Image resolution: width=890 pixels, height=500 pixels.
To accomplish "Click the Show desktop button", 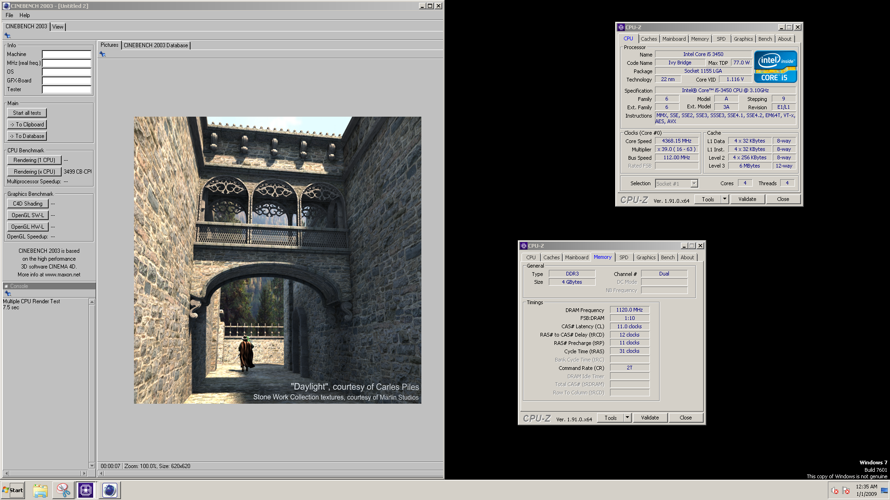I will pyautogui.click(x=885, y=490).
